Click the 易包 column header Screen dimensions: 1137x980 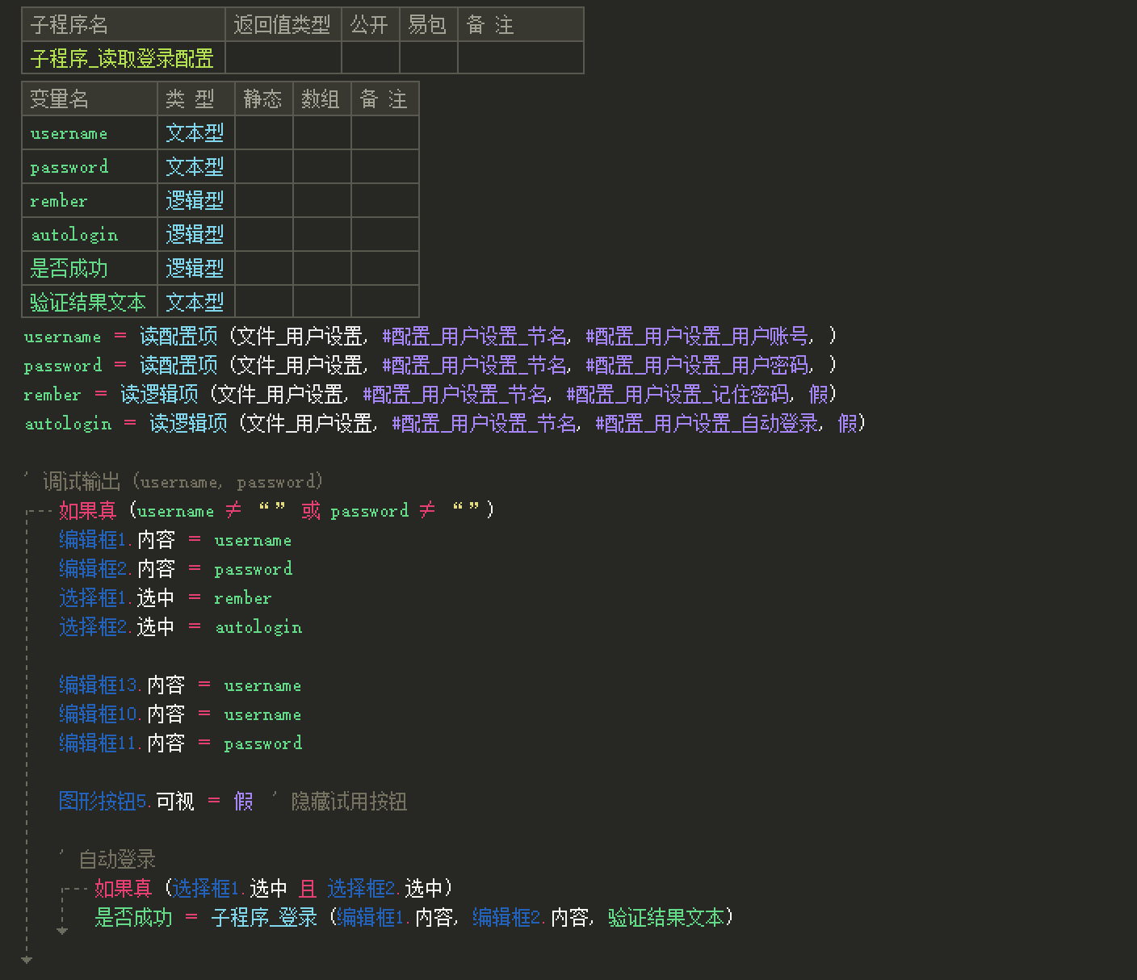click(428, 25)
